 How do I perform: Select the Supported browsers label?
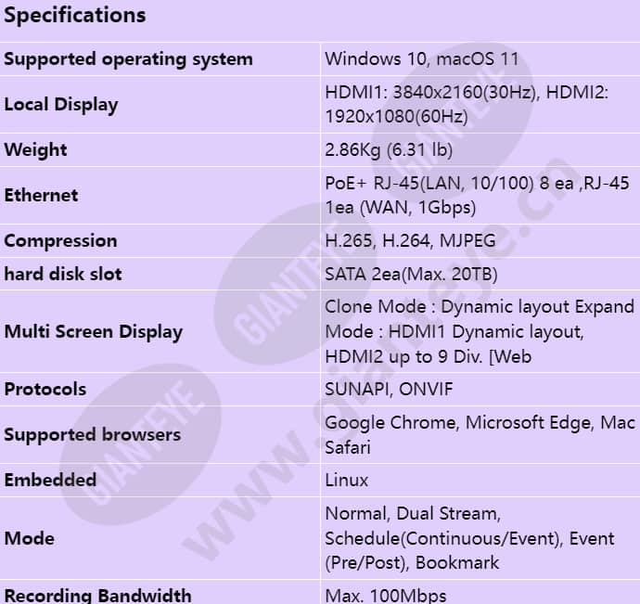point(92,434)
